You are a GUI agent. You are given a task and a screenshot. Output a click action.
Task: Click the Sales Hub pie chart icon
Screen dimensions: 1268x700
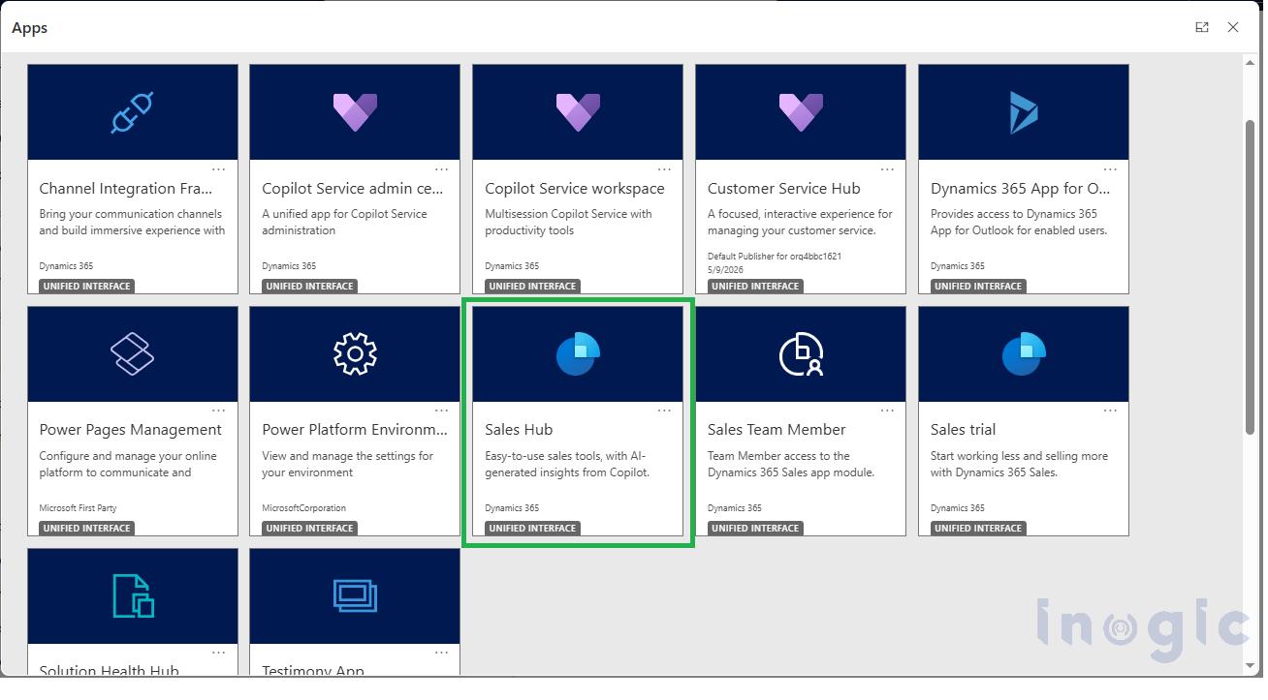[578, 354]
